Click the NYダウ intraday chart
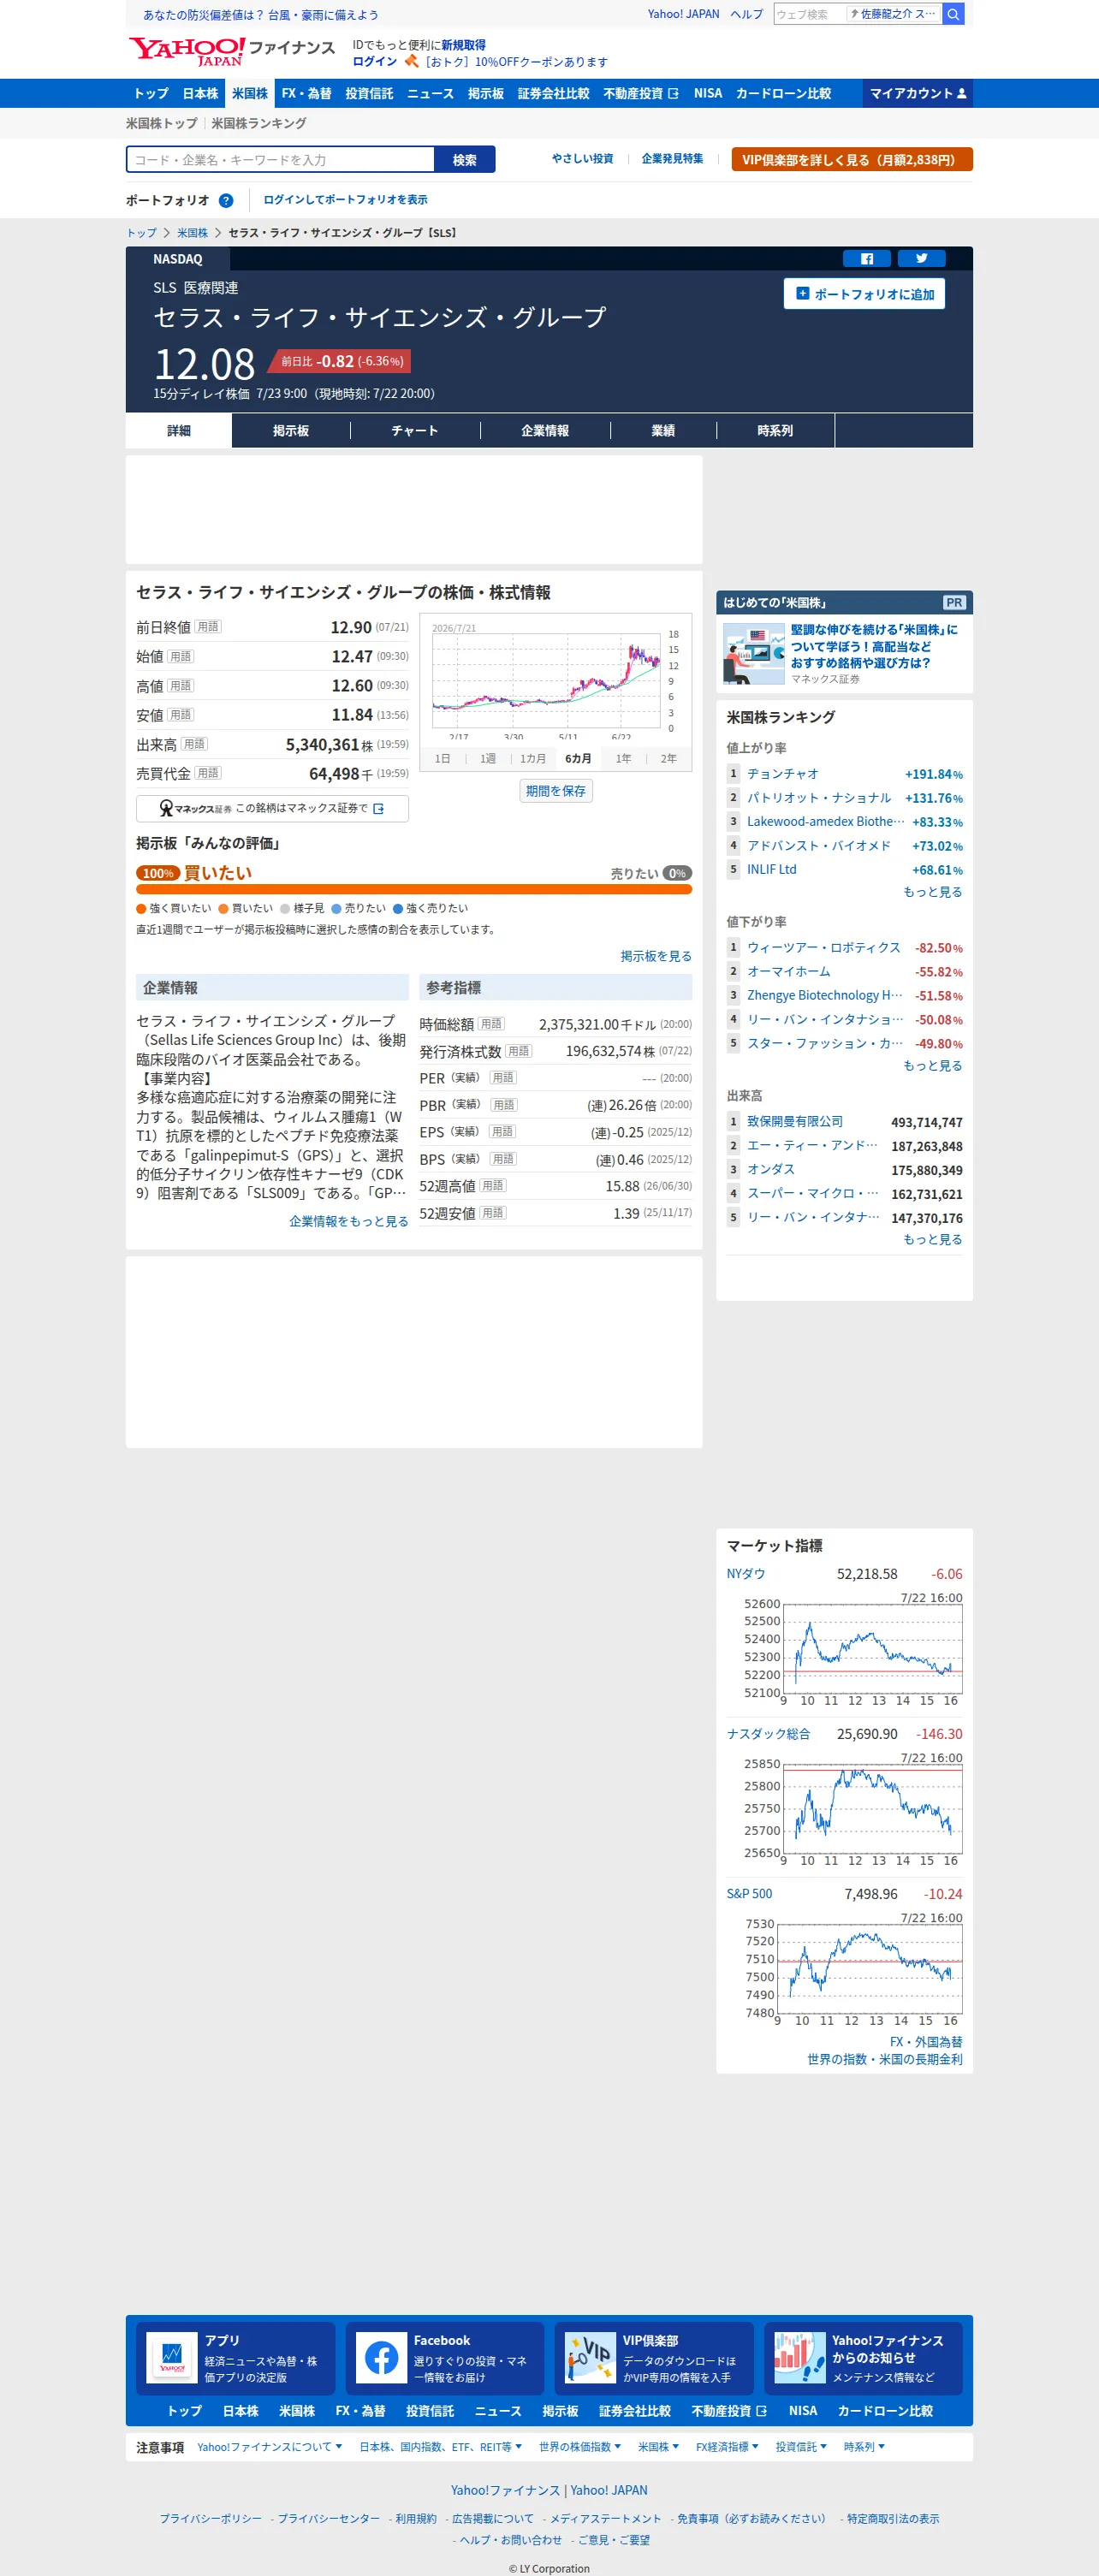Screen dimensions: 1099x2576 click(872, 1650)
